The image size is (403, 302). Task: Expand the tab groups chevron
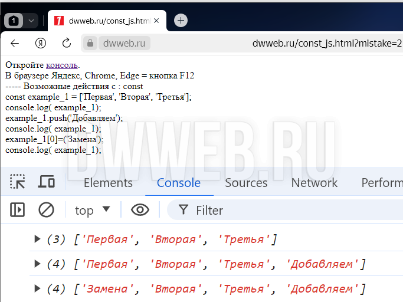click(31, 21)
